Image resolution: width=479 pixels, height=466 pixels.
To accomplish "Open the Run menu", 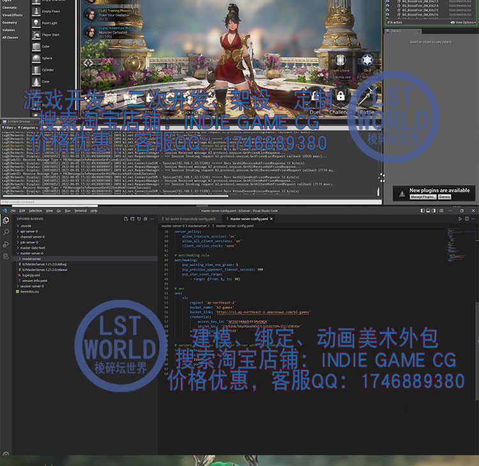I will coord(68,211).
